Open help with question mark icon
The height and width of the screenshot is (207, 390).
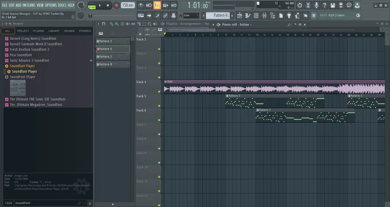coord(324,5)
